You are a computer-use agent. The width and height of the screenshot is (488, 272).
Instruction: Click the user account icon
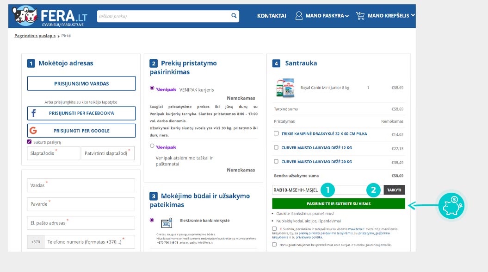point(299,16)
